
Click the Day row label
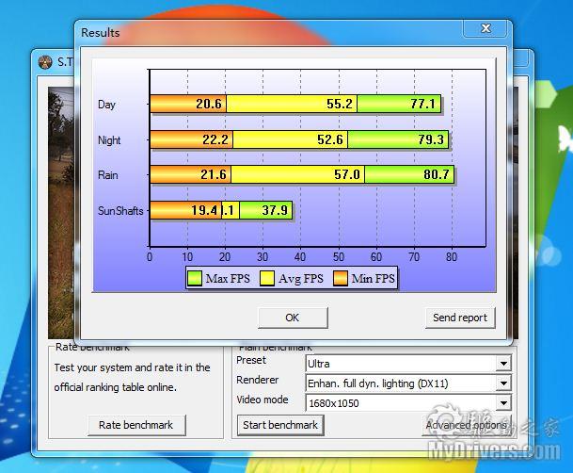(106, 105)
